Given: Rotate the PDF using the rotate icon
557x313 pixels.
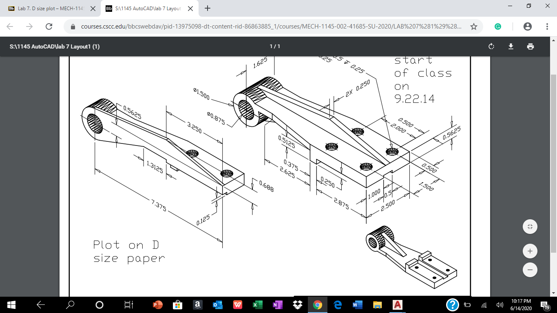Looking at the screenshot, I should 491,46.
